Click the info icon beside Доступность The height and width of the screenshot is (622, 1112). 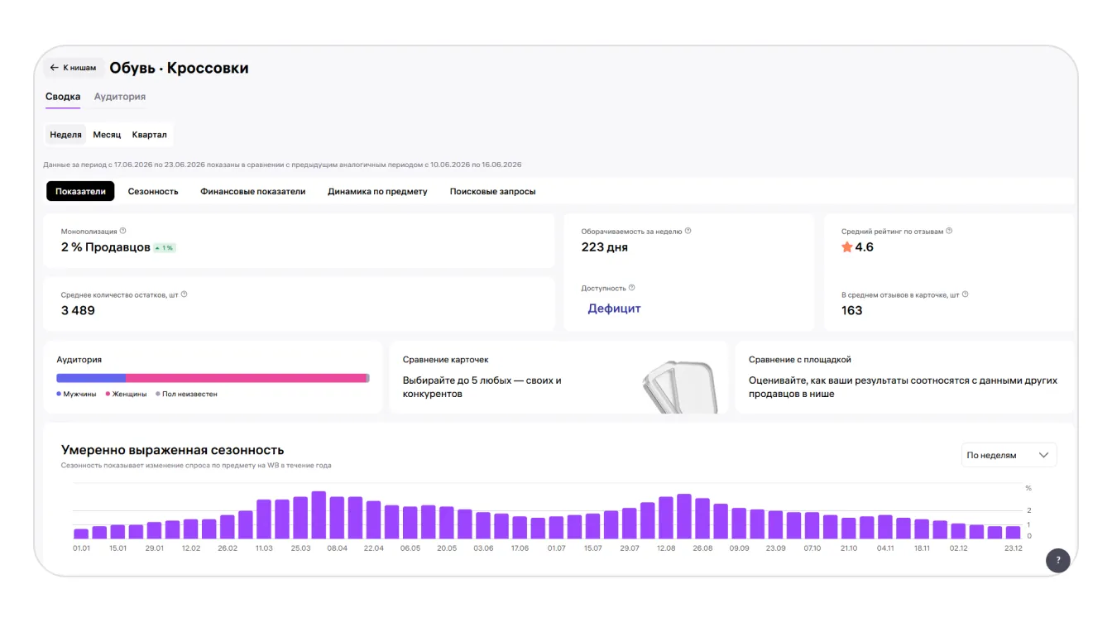(x=632, y=288)
